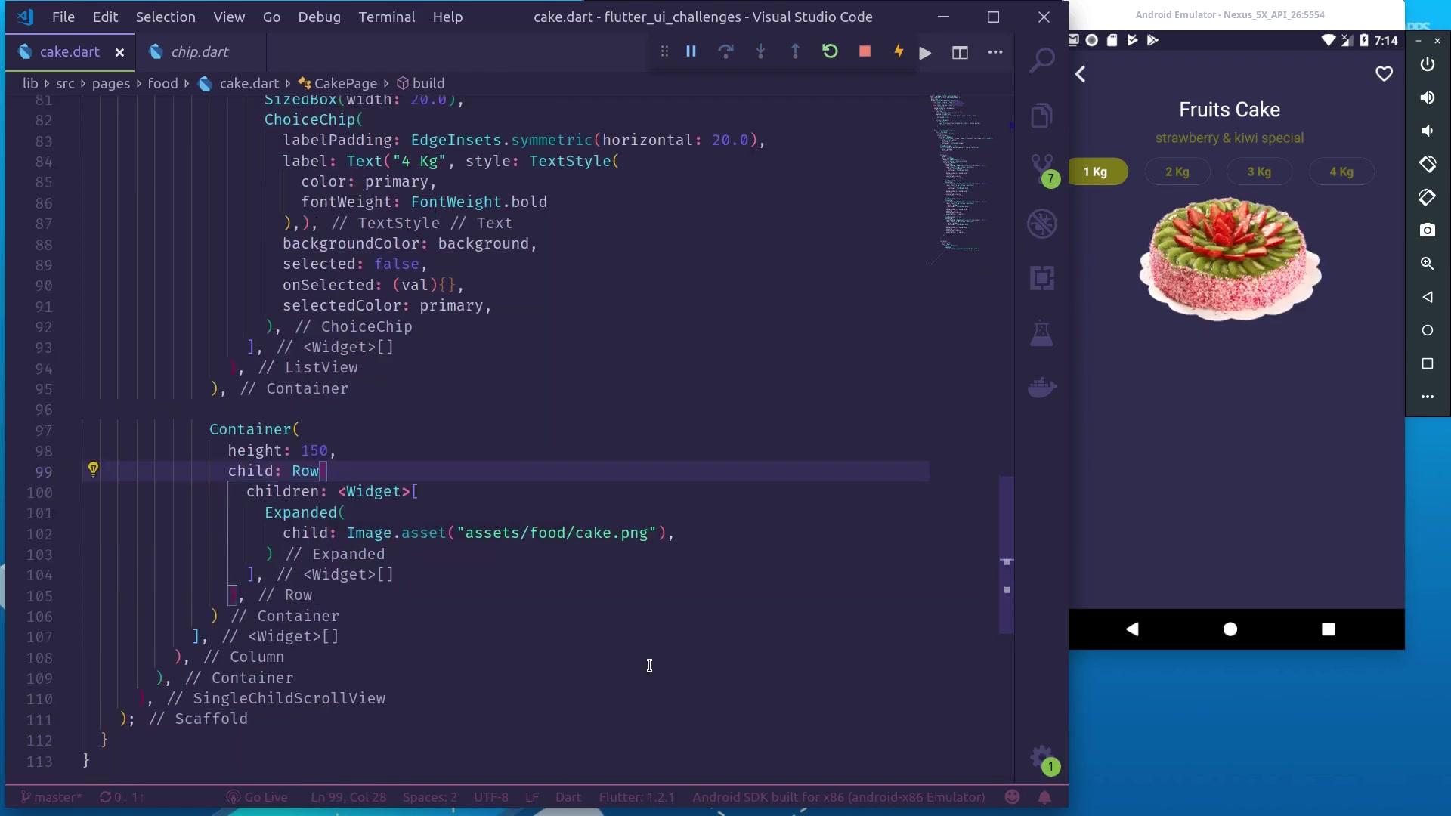Select the 2 Kg weight chip option
Screen dimensions: 1451x816
point(1177,172)
